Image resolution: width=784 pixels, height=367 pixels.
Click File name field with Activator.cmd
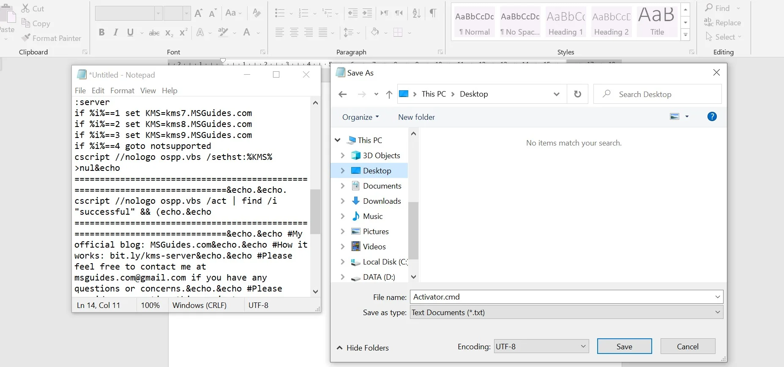(566, 297)
